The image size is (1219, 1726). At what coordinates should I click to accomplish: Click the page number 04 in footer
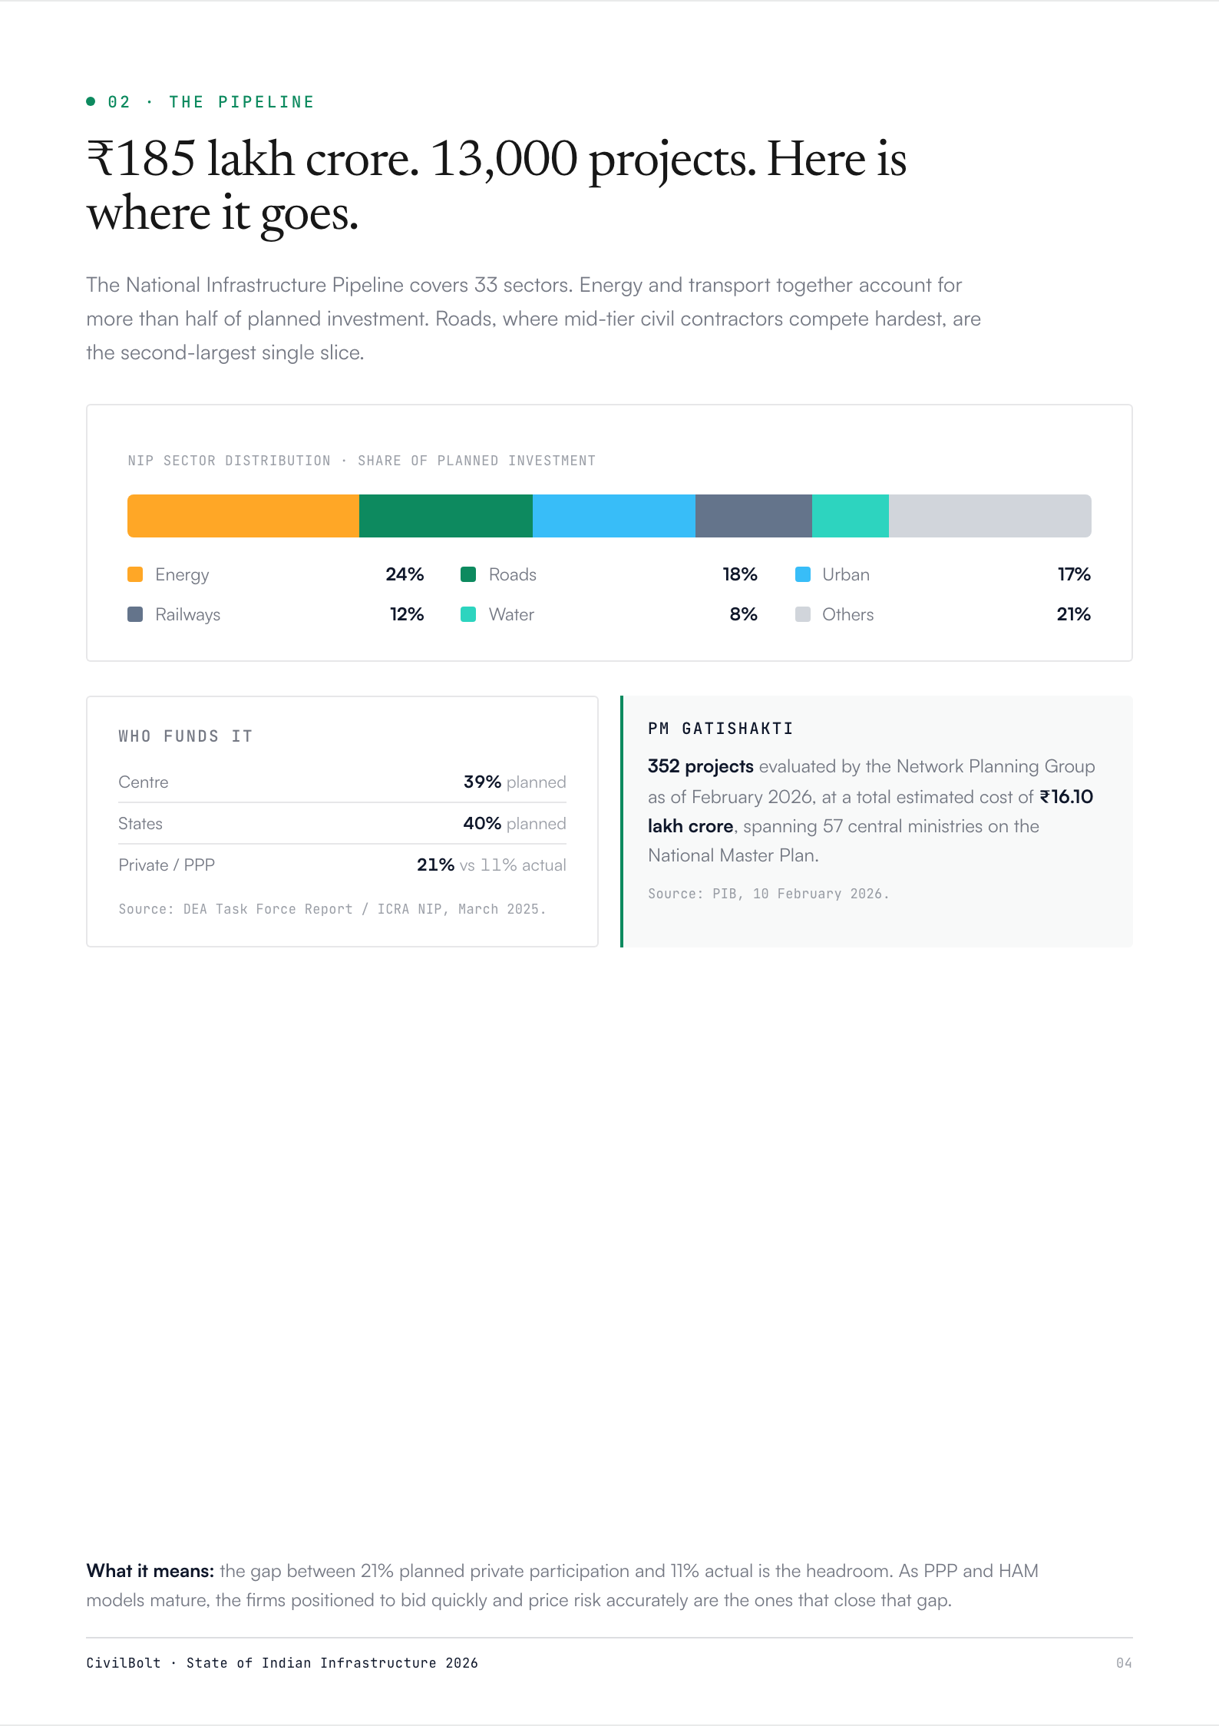click(x=1124, y=1663)
